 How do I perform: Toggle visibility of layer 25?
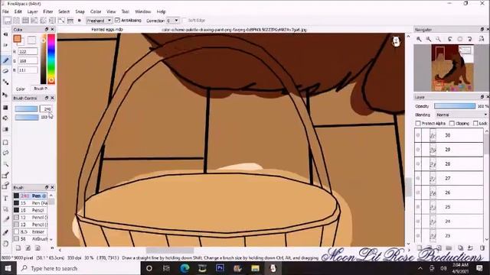click(418, 207)
